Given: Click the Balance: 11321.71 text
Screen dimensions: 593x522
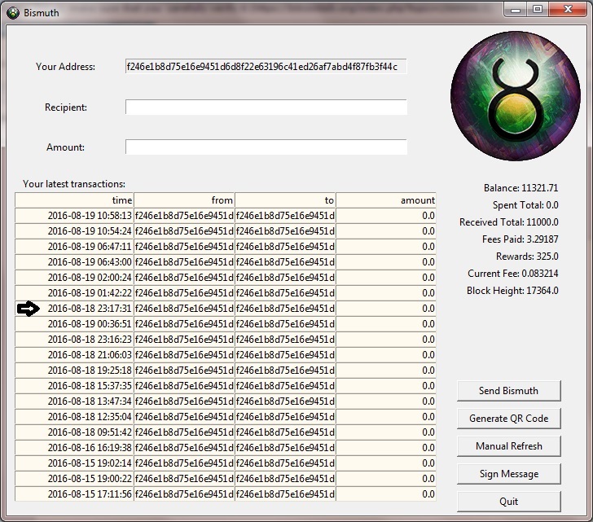Looking at the screenshot, I should [521, 188].
